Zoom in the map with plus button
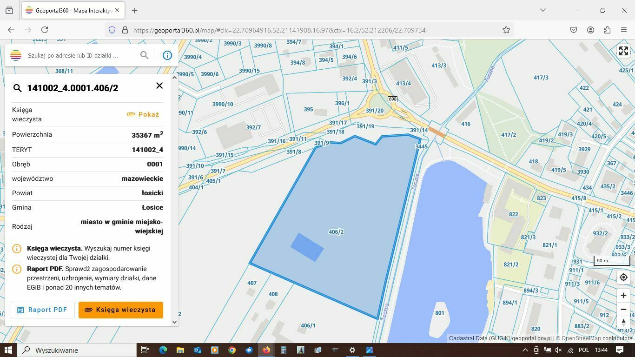The image size is (635, 357). pos(623,296)
